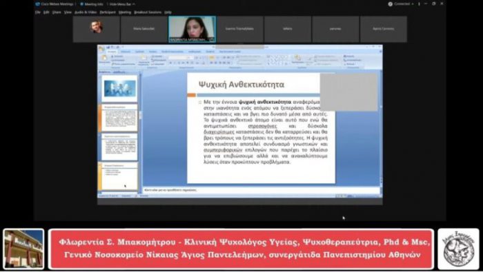Select the rightmost participant tile
This screenshot has width=483, height=272.
click(x=383, y=29)
